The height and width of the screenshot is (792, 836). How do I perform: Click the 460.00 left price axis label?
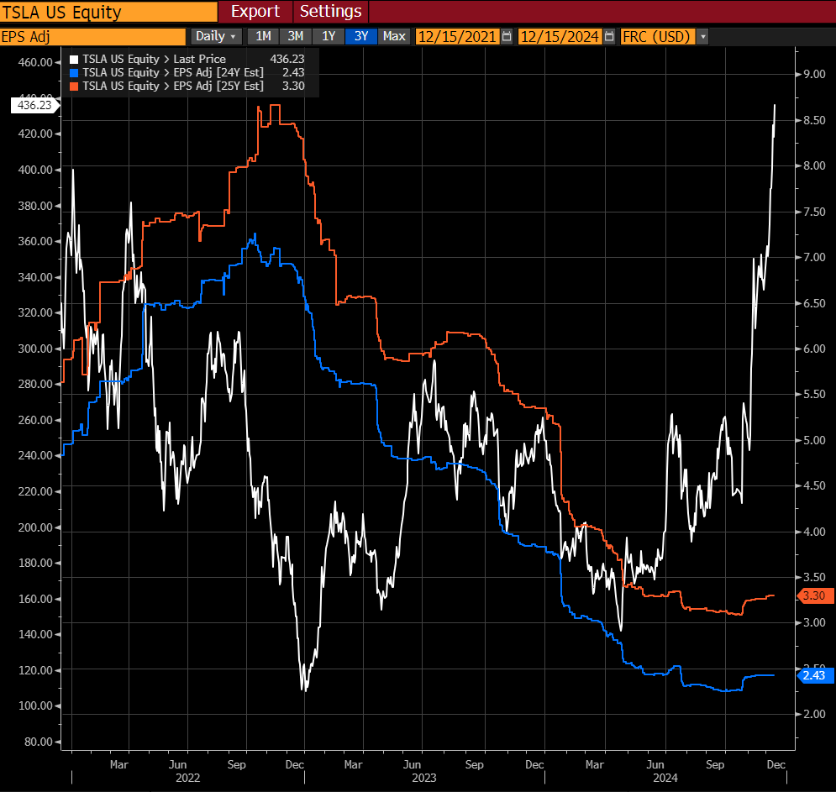(35, 62)
